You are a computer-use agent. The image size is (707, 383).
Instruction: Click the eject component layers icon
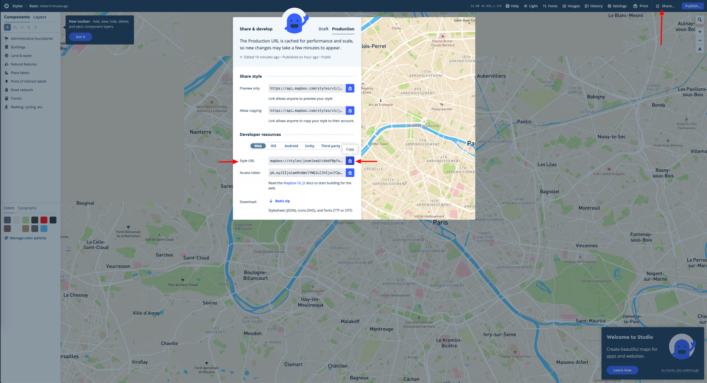point(35,27)
